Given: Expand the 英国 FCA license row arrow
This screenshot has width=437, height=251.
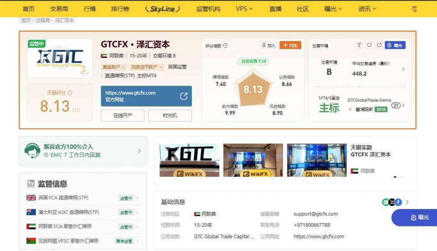Looking at the screenshot, I should (138, 198).
